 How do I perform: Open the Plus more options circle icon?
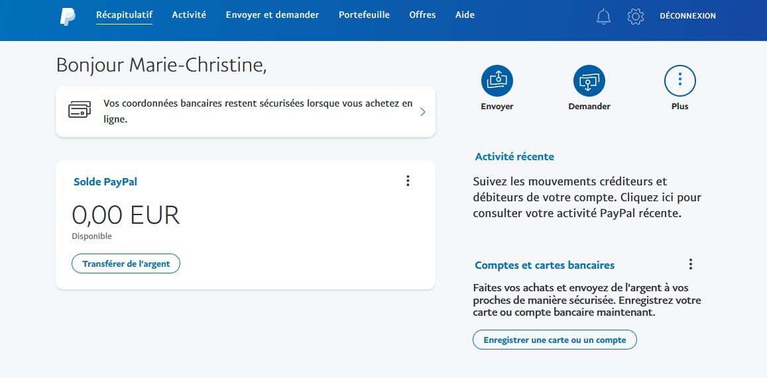click(x=680, y=81)
